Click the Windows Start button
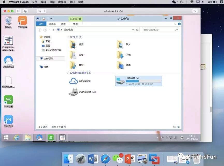Screen dimensions: 224x166 click(6, 138)
